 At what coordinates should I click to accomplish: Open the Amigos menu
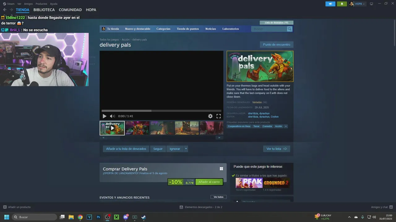[28, 4]
